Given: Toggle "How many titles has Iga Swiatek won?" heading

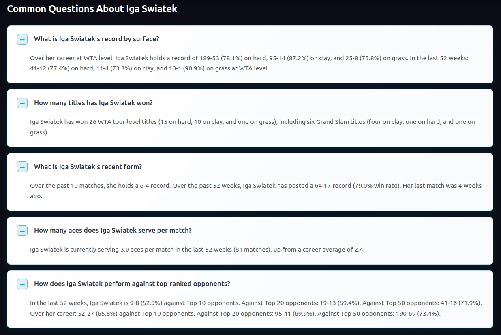Looking at the screenshot, I should 93,103.
